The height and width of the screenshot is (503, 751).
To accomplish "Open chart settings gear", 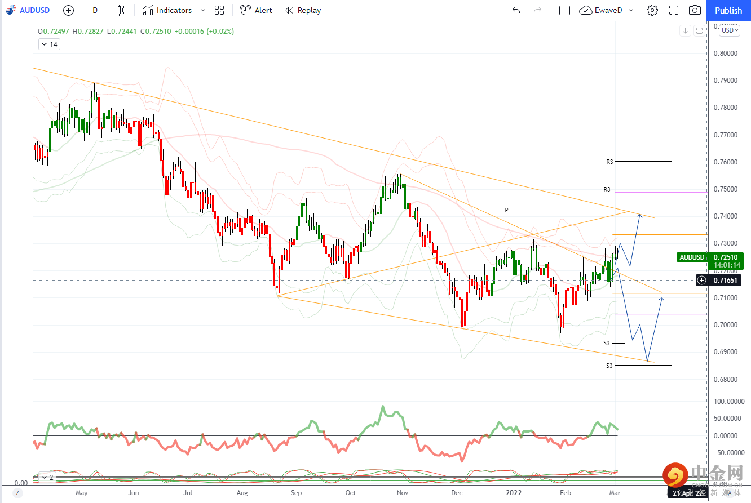I will pyautogui.click(x=652, y=10).
